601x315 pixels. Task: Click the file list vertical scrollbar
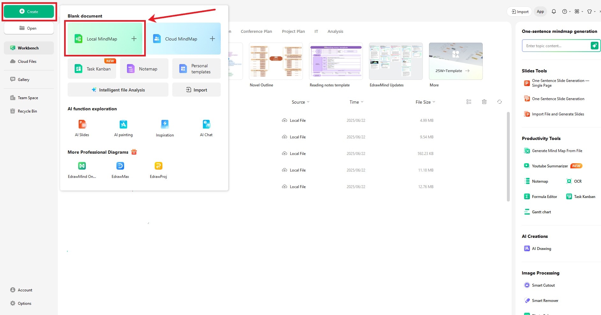tap(508, 157)
